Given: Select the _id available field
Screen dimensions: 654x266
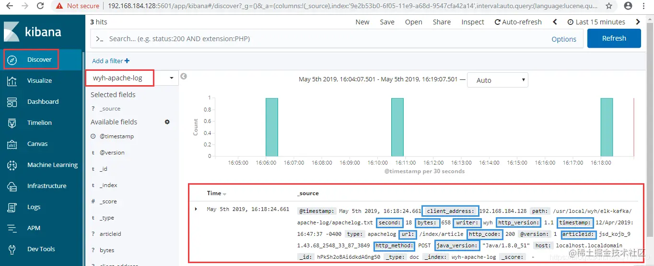Looking at the screenshot, I should click(104, 169).
